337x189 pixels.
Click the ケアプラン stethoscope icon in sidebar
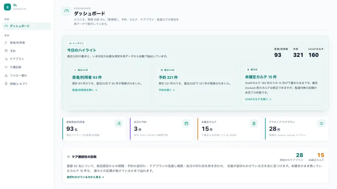6,59
